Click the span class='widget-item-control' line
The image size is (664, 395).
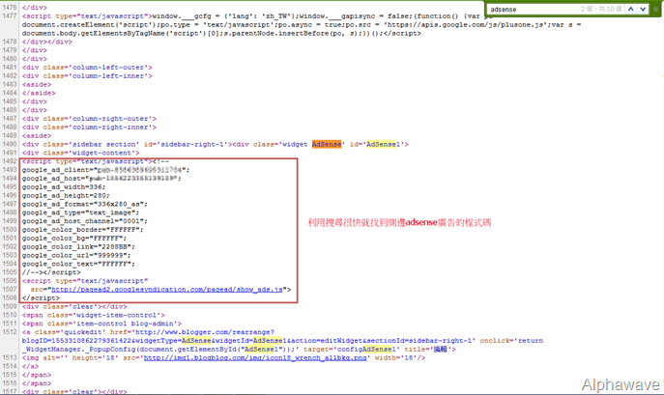tap(93, 315)
